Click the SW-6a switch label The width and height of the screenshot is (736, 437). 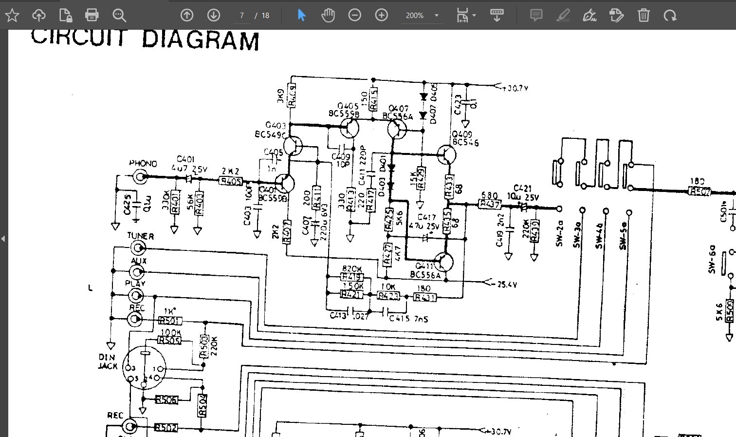pos(712,259)
